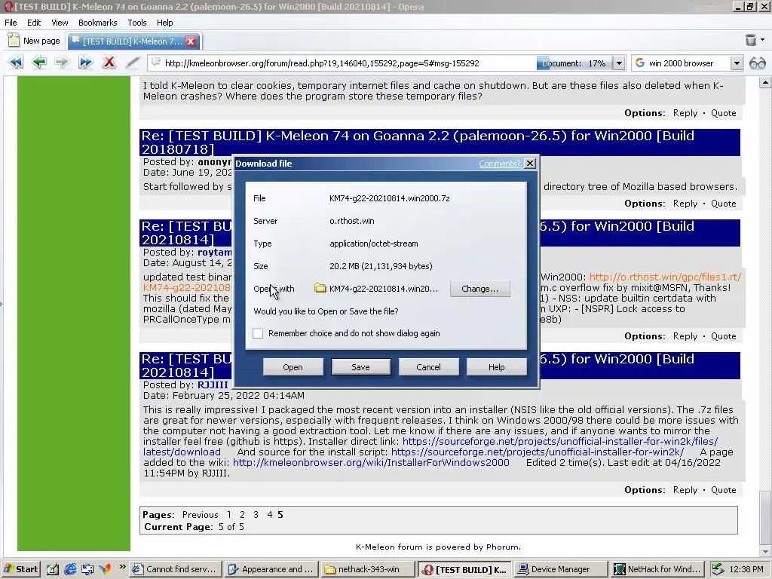Click first quick launch taskbar icon
The image size is (772, 579).
point(53,569)
